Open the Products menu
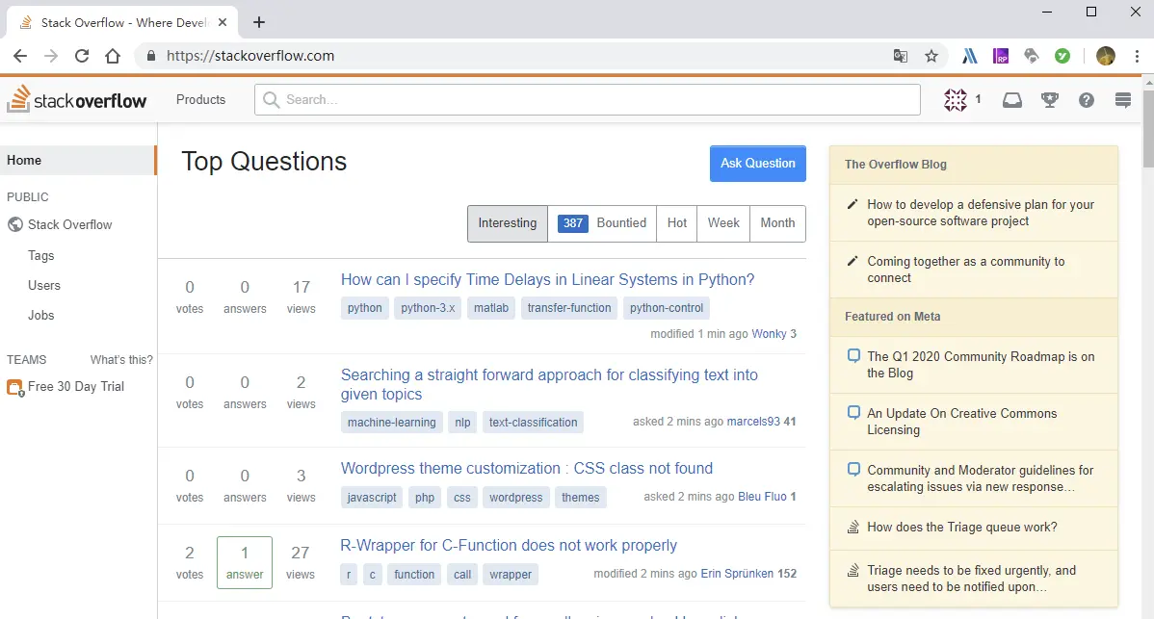1154x619 pixels. pos(200,99)
